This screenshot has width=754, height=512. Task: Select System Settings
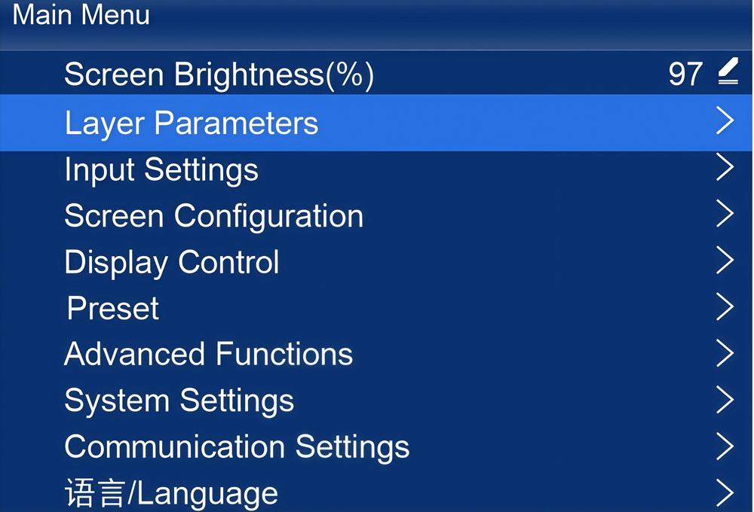point(179,401)
